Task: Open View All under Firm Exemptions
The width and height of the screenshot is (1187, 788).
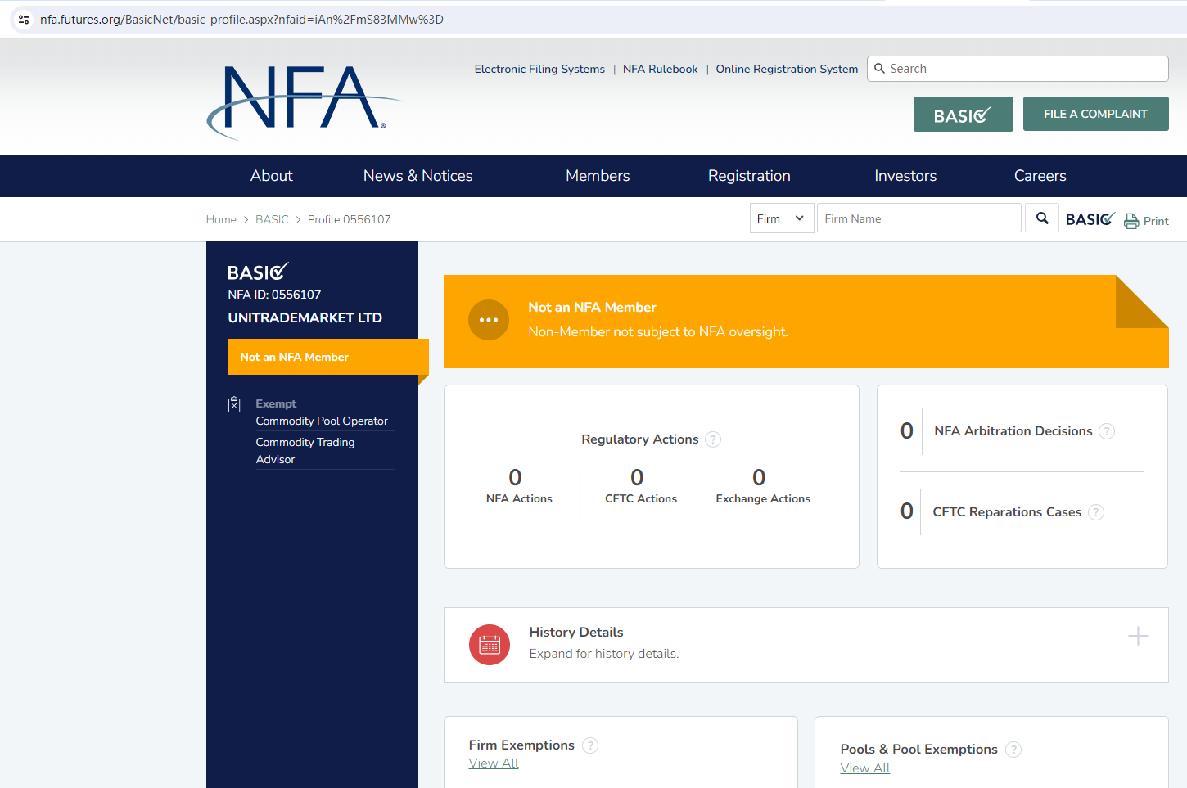Action: 494,763
